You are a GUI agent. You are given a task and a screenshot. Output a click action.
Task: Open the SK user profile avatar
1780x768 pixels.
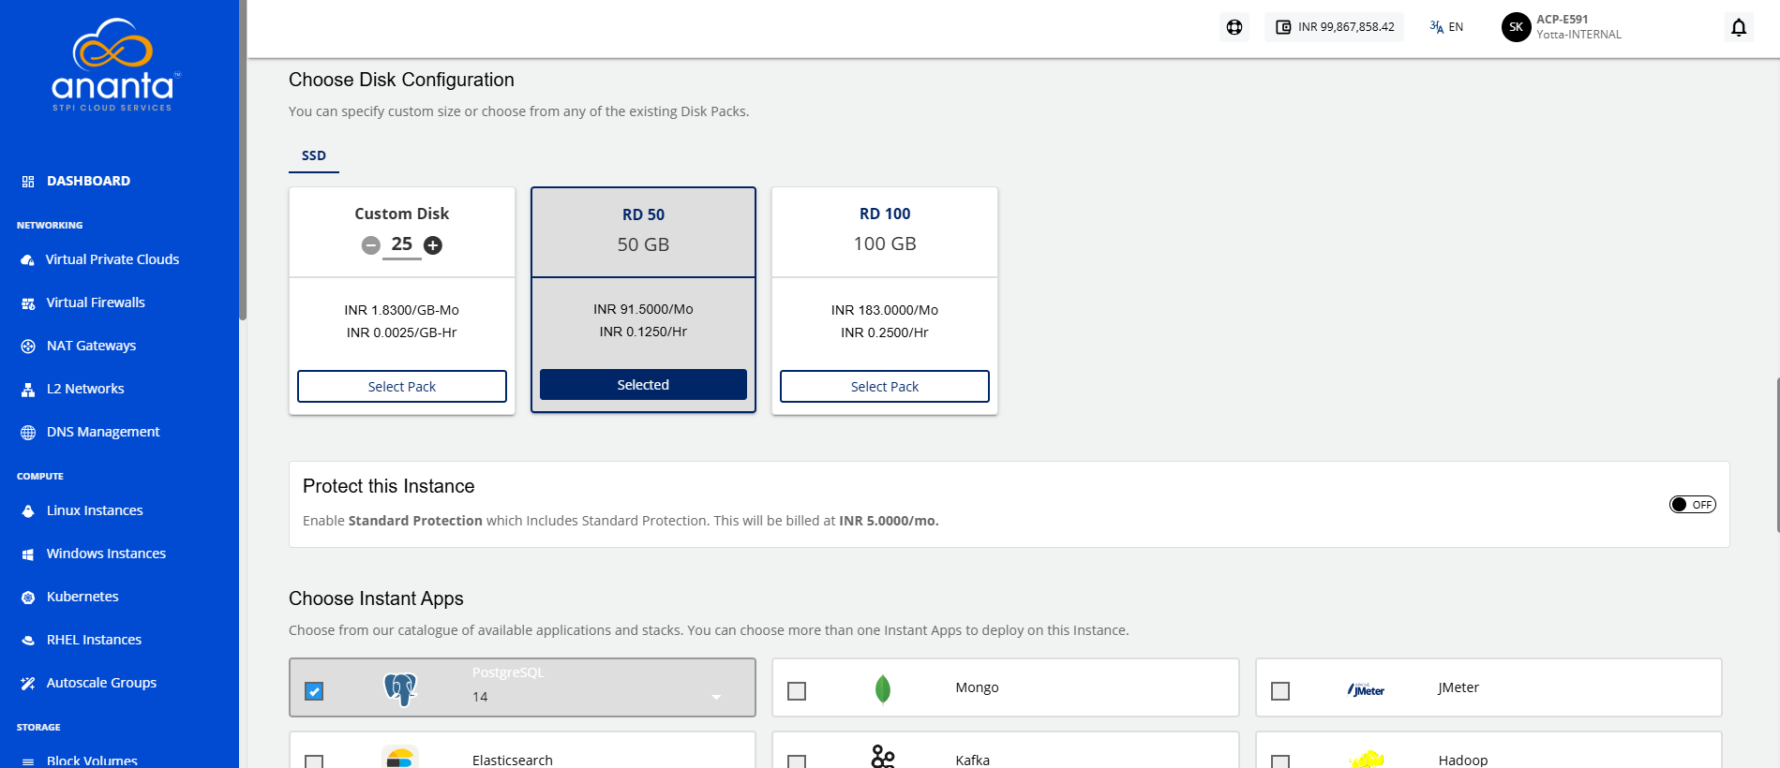pyautogui.click(x=1516, y=27)
